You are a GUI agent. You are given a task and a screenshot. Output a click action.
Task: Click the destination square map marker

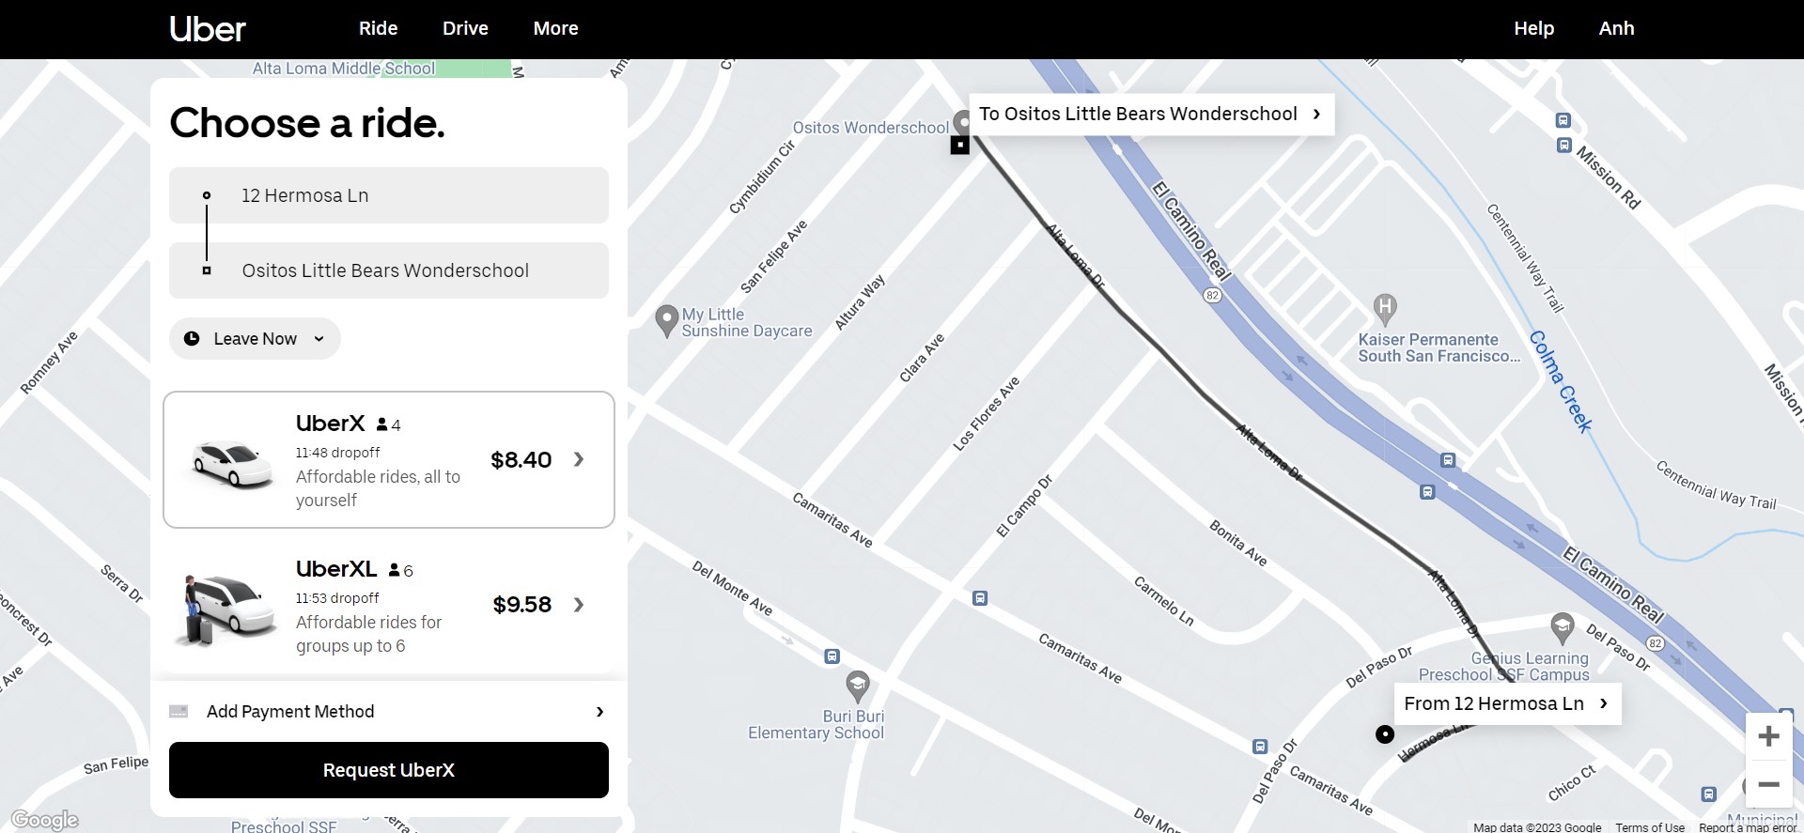[959, 146]
